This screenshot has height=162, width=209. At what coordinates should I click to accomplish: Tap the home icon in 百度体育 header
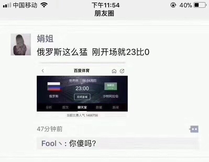point(114,71)
